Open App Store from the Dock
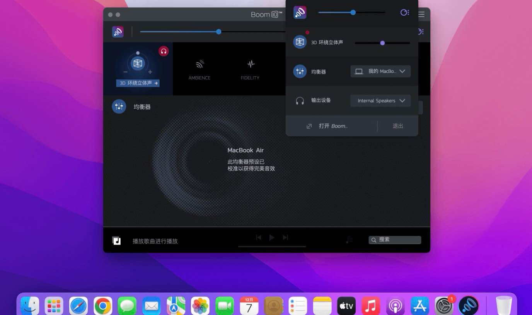532x315 pixels. coord(419,306)
